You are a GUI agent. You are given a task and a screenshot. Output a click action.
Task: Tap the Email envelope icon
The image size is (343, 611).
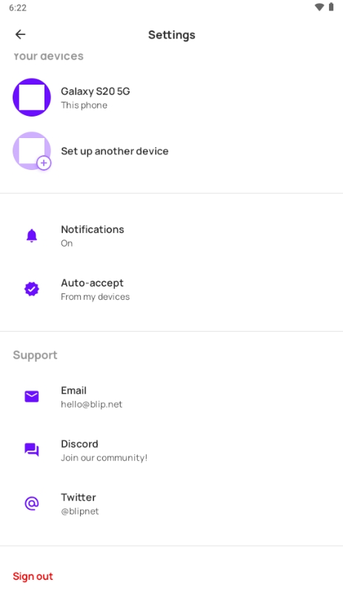tap(32, 396)
